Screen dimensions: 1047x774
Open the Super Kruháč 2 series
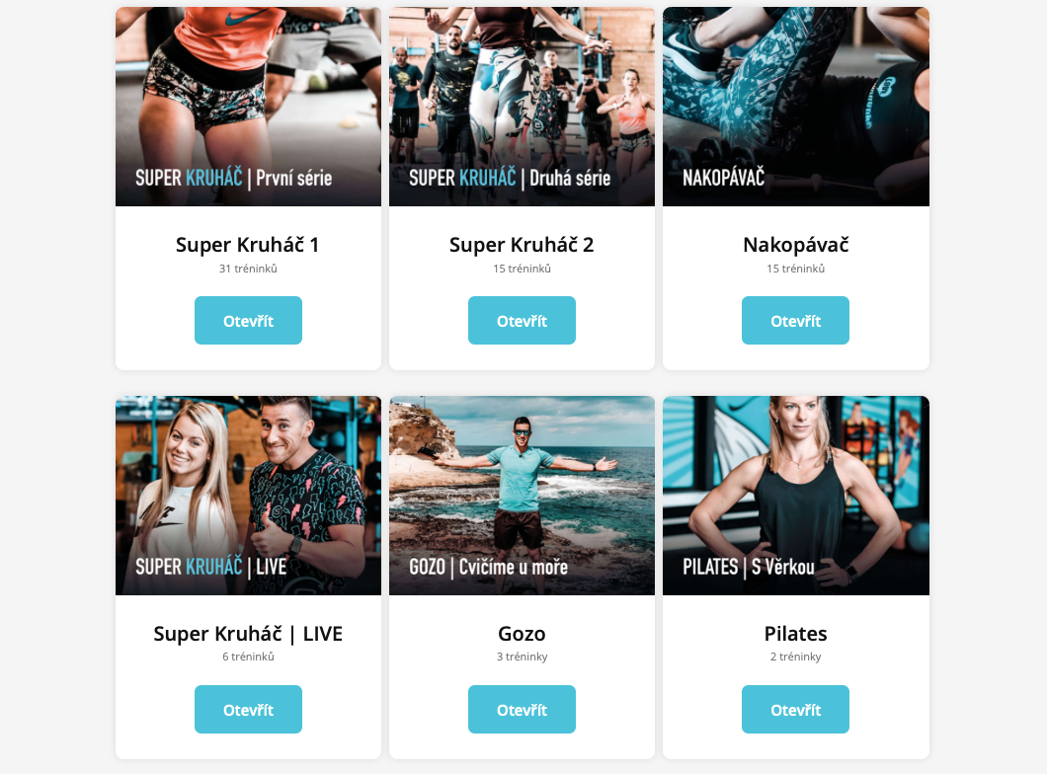pos(522,320)
